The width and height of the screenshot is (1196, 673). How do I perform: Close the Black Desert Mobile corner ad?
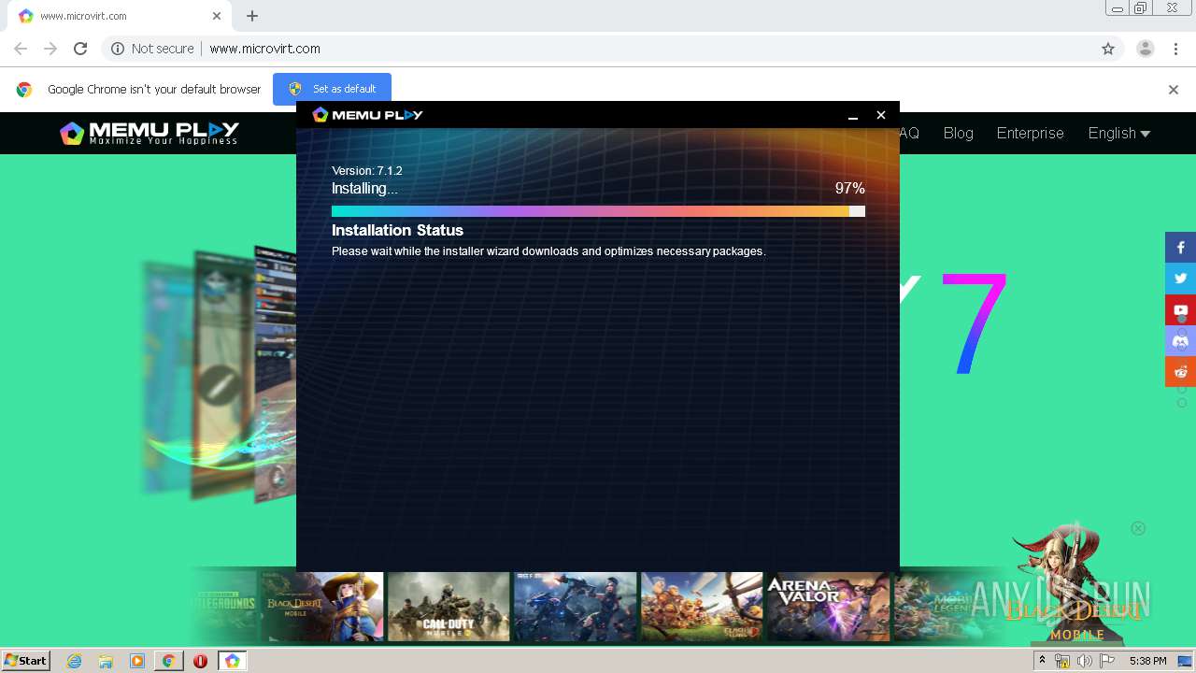click(1138, 528)
